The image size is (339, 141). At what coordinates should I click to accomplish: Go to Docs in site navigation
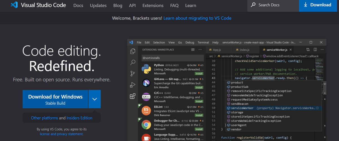(78, 5)
